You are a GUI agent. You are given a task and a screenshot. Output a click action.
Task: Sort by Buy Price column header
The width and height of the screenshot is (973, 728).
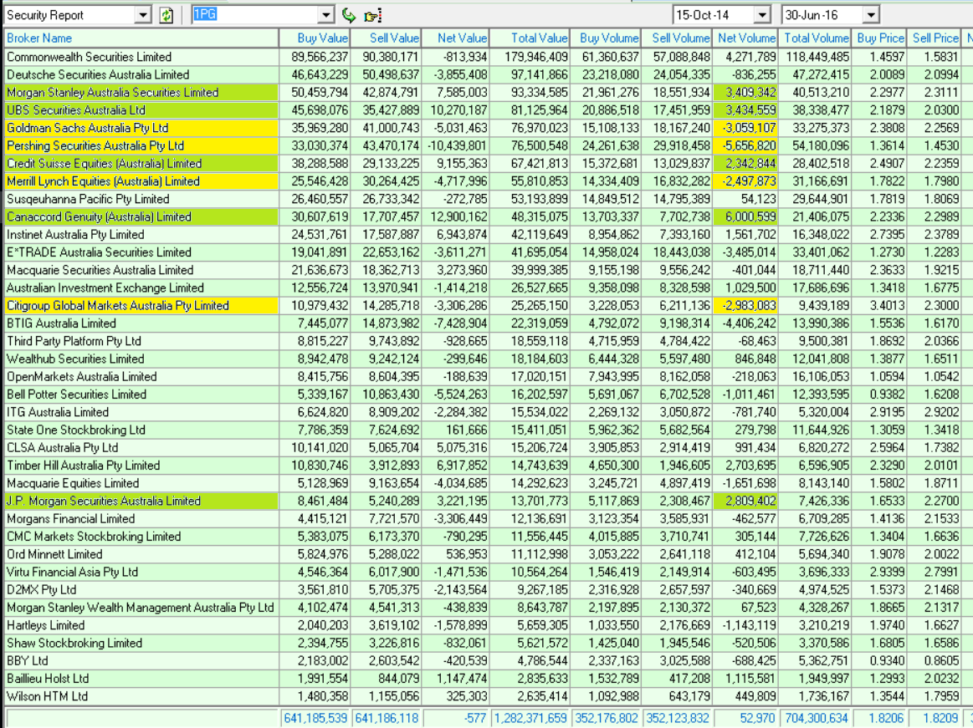click(879, 38)
